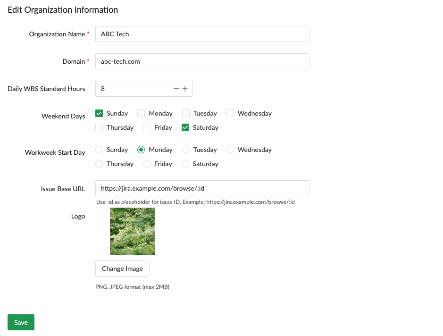Screen dimensions: 443x336
Task: Click the Save button
Action: [x=21, y=322]
